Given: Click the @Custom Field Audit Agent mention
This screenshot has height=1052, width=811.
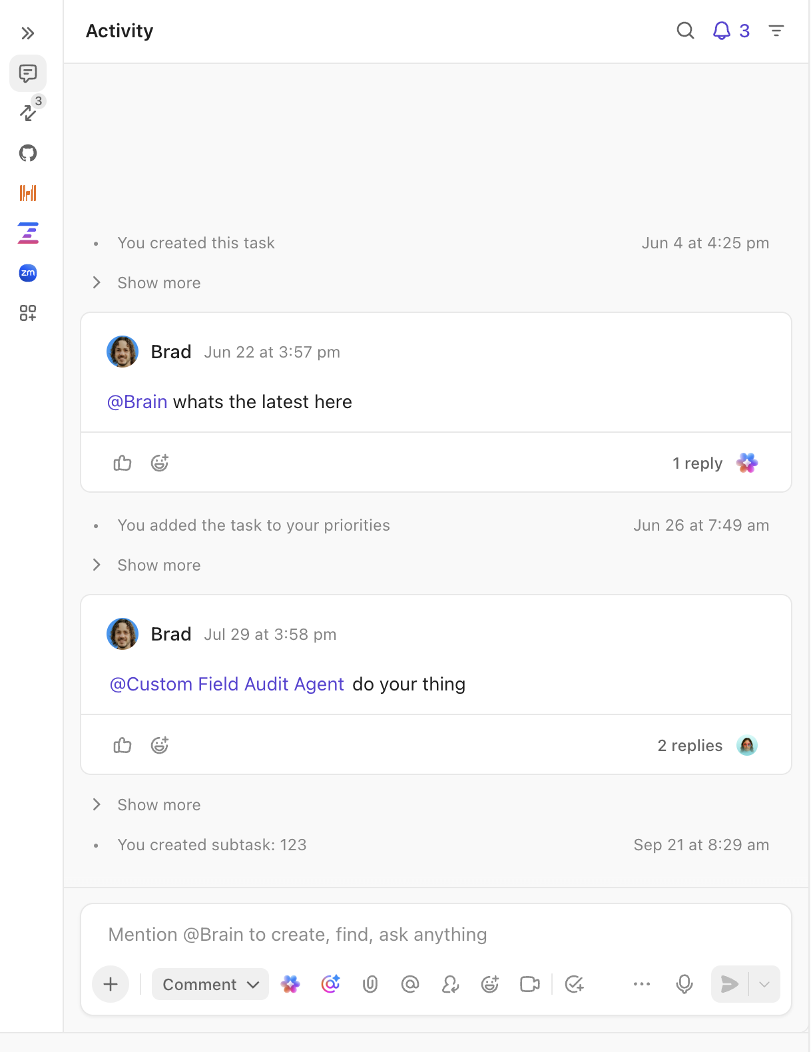Looking at the screenshot, I should [226, 684].
